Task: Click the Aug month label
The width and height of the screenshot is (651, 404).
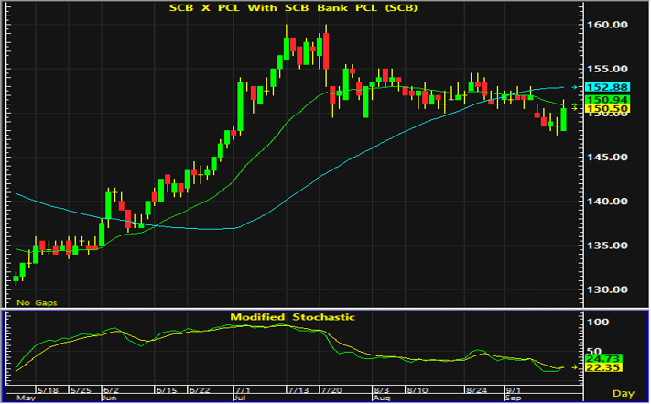Action: (x=381, y=399)
